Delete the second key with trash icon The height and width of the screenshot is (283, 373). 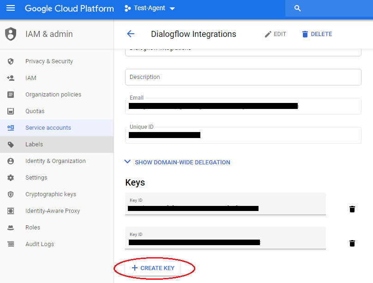click(x=352, y=243)
